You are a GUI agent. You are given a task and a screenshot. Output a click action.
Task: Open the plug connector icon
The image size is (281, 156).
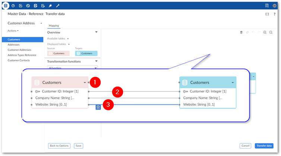click(x=50, y=6)
